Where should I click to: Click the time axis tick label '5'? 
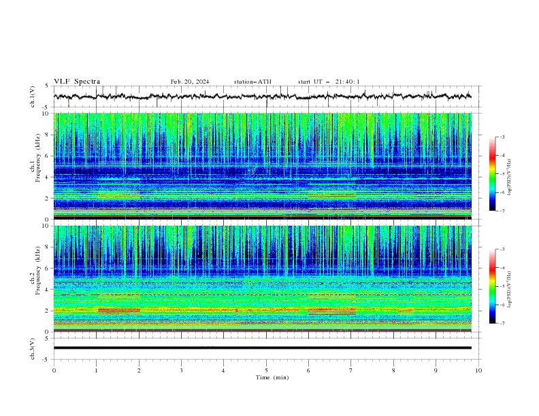click(266, 370)
